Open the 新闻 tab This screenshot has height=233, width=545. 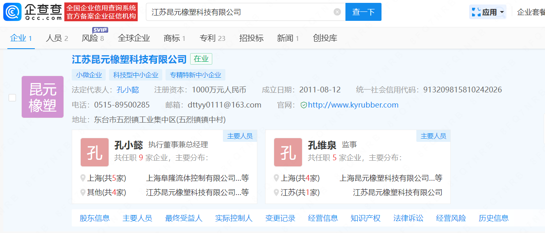(x=288, y=38)
